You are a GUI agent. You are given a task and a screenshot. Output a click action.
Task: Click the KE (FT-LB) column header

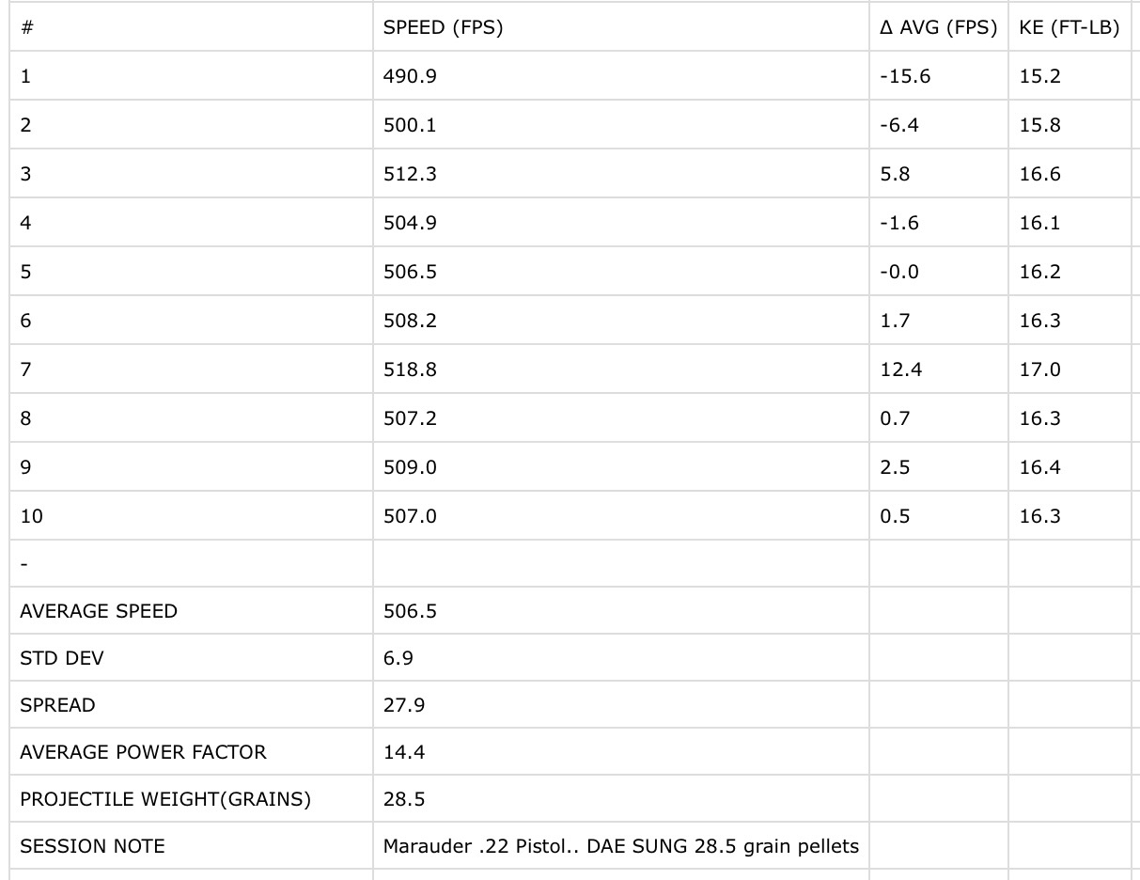coord(1069,27)
